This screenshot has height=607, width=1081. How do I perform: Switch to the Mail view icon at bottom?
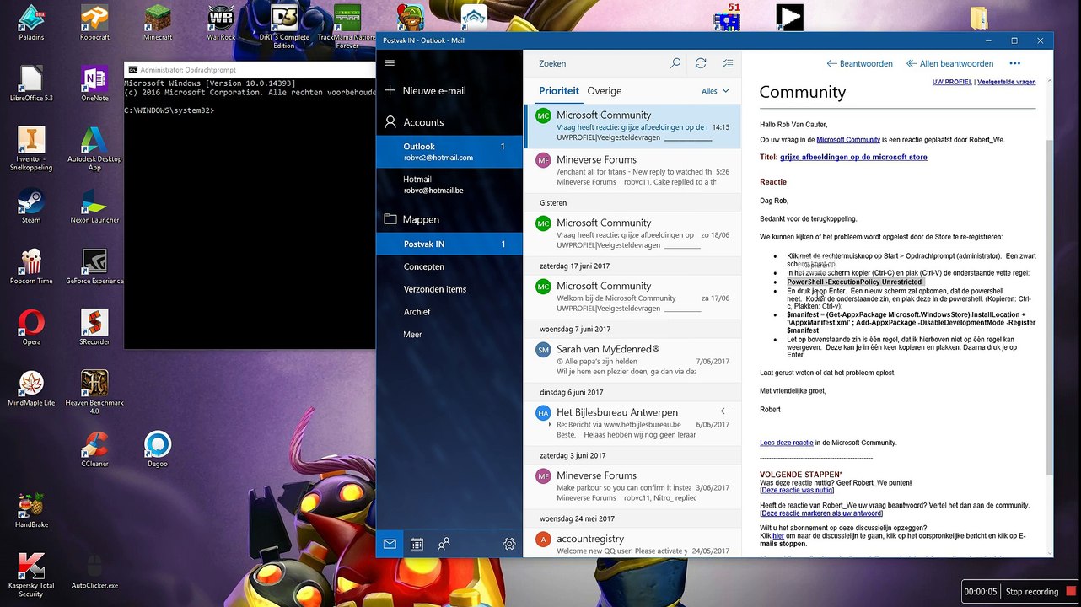(390, 544)
